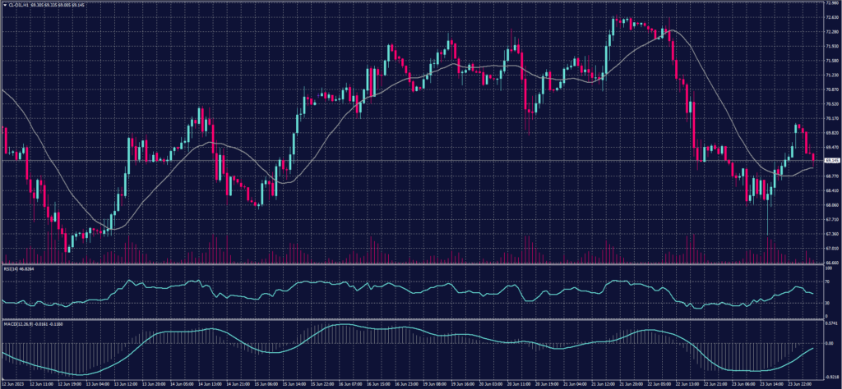This screenshot has height=389, width=842.
Task: Open the chart dropdown arrow beside CL-OIL
Action: (3, 5)
